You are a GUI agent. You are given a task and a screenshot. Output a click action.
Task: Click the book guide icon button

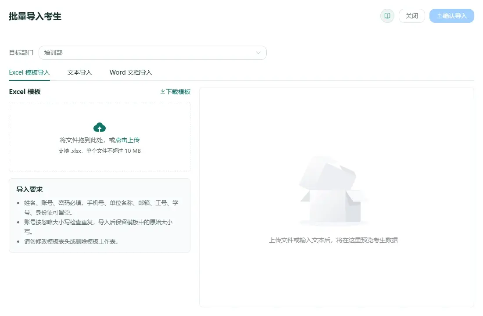pyautogui.click(x=387, y=16)
